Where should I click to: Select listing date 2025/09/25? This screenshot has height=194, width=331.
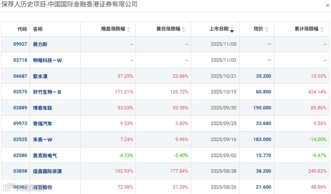click(224, 123)
